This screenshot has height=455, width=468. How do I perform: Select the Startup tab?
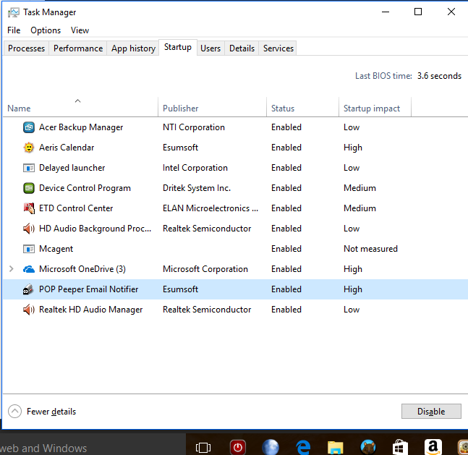178,47
